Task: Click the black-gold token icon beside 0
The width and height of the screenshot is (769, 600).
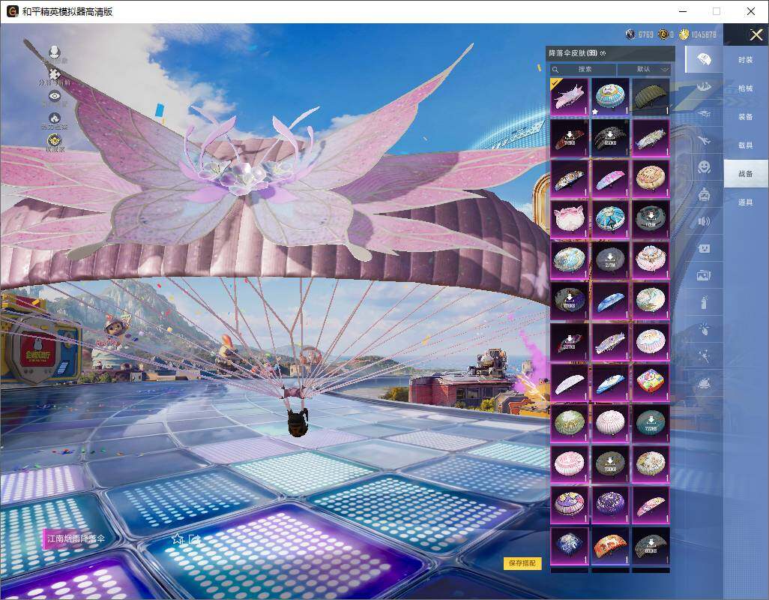Action: click(x=663, y=34)
